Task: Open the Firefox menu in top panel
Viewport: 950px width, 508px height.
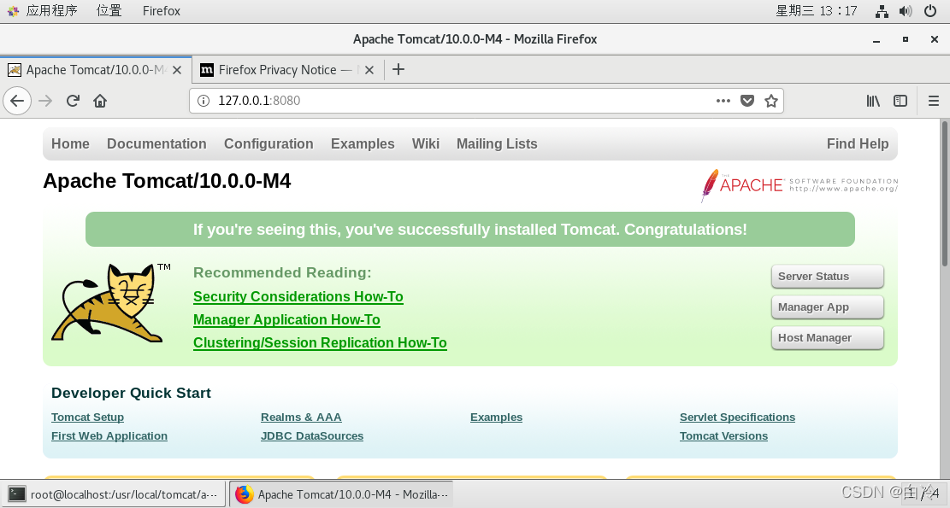Action: click(x=161, y=11)
